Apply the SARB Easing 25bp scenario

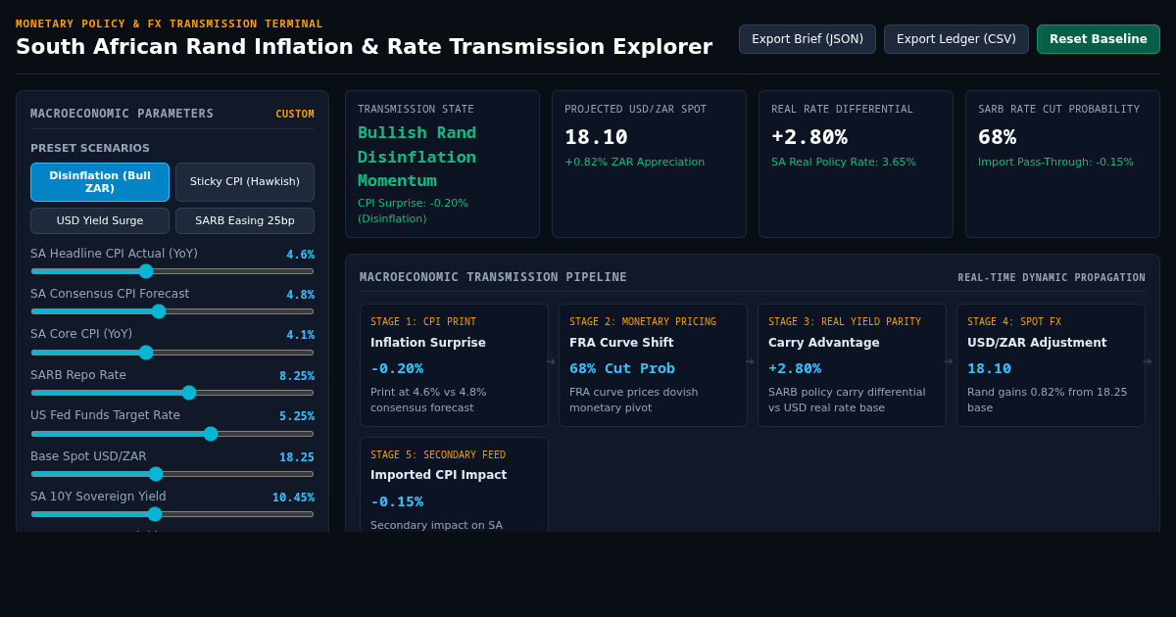click(x=245, y=220)
